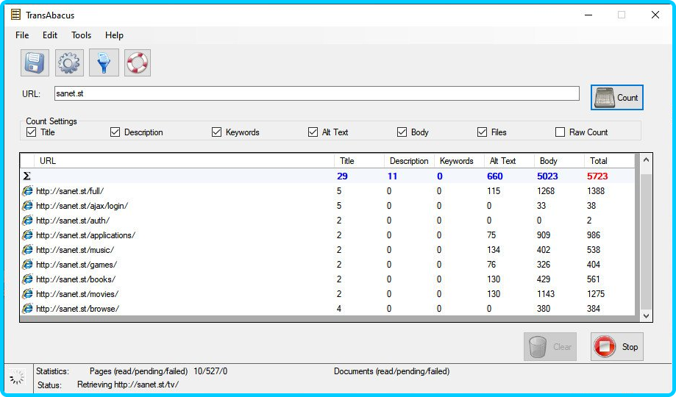Select the http://sanet.st/full/ row text
This screenshot has width=676, height=397.
tap(70, 191)
